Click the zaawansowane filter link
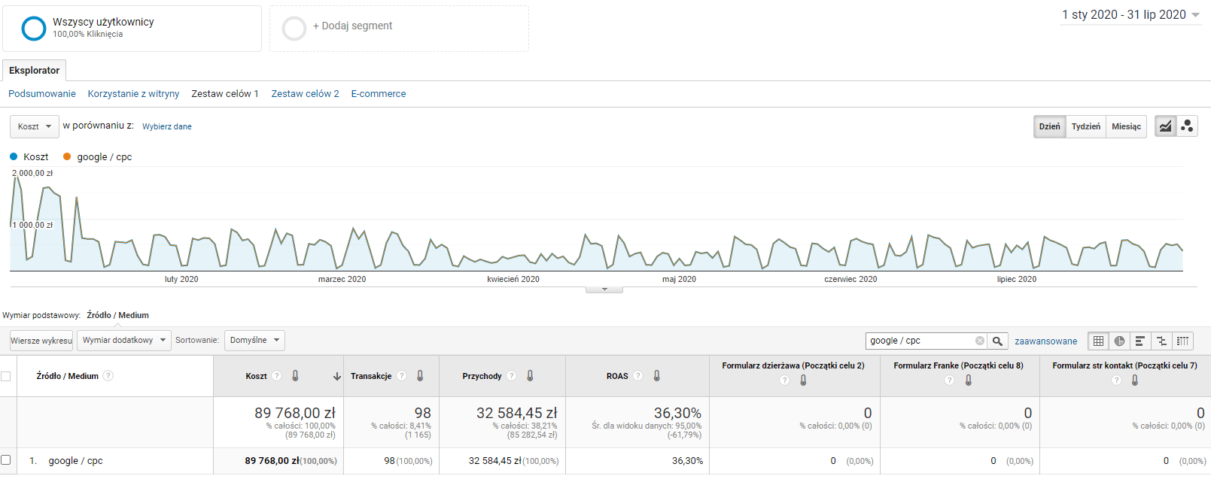Screen dimensions: 1211x479 1045,341
